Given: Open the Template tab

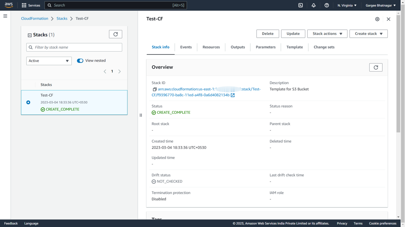Looking at the screenshot, I should coord(295,47).
